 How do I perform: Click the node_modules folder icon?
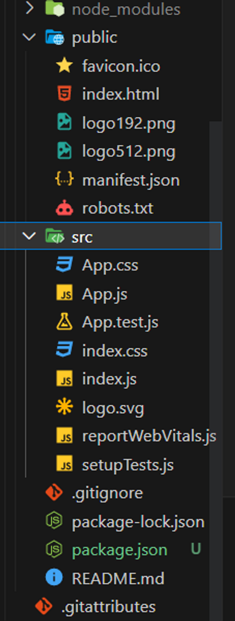55,8
